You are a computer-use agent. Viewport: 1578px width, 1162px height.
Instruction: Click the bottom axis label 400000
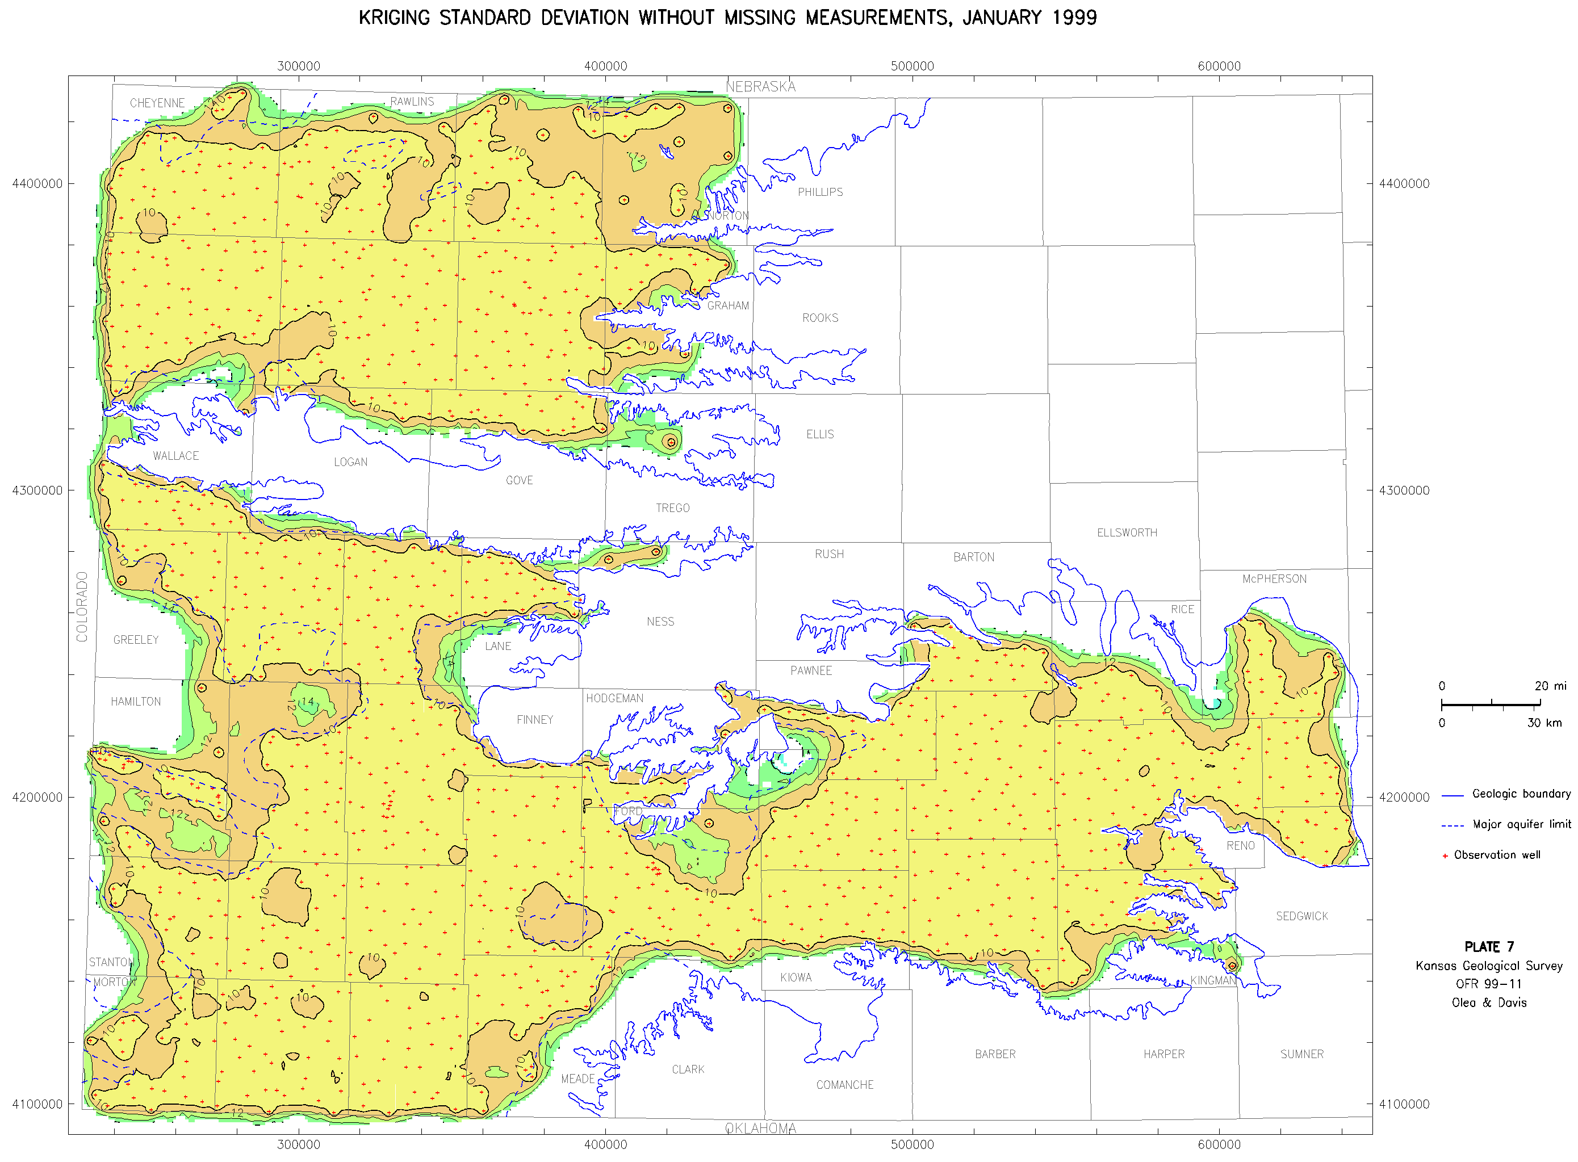point(605,1144)
